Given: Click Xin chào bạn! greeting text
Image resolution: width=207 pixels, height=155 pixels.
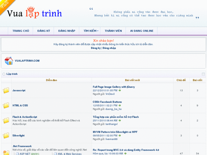Looking at the screenshot, I should point(104,41).
